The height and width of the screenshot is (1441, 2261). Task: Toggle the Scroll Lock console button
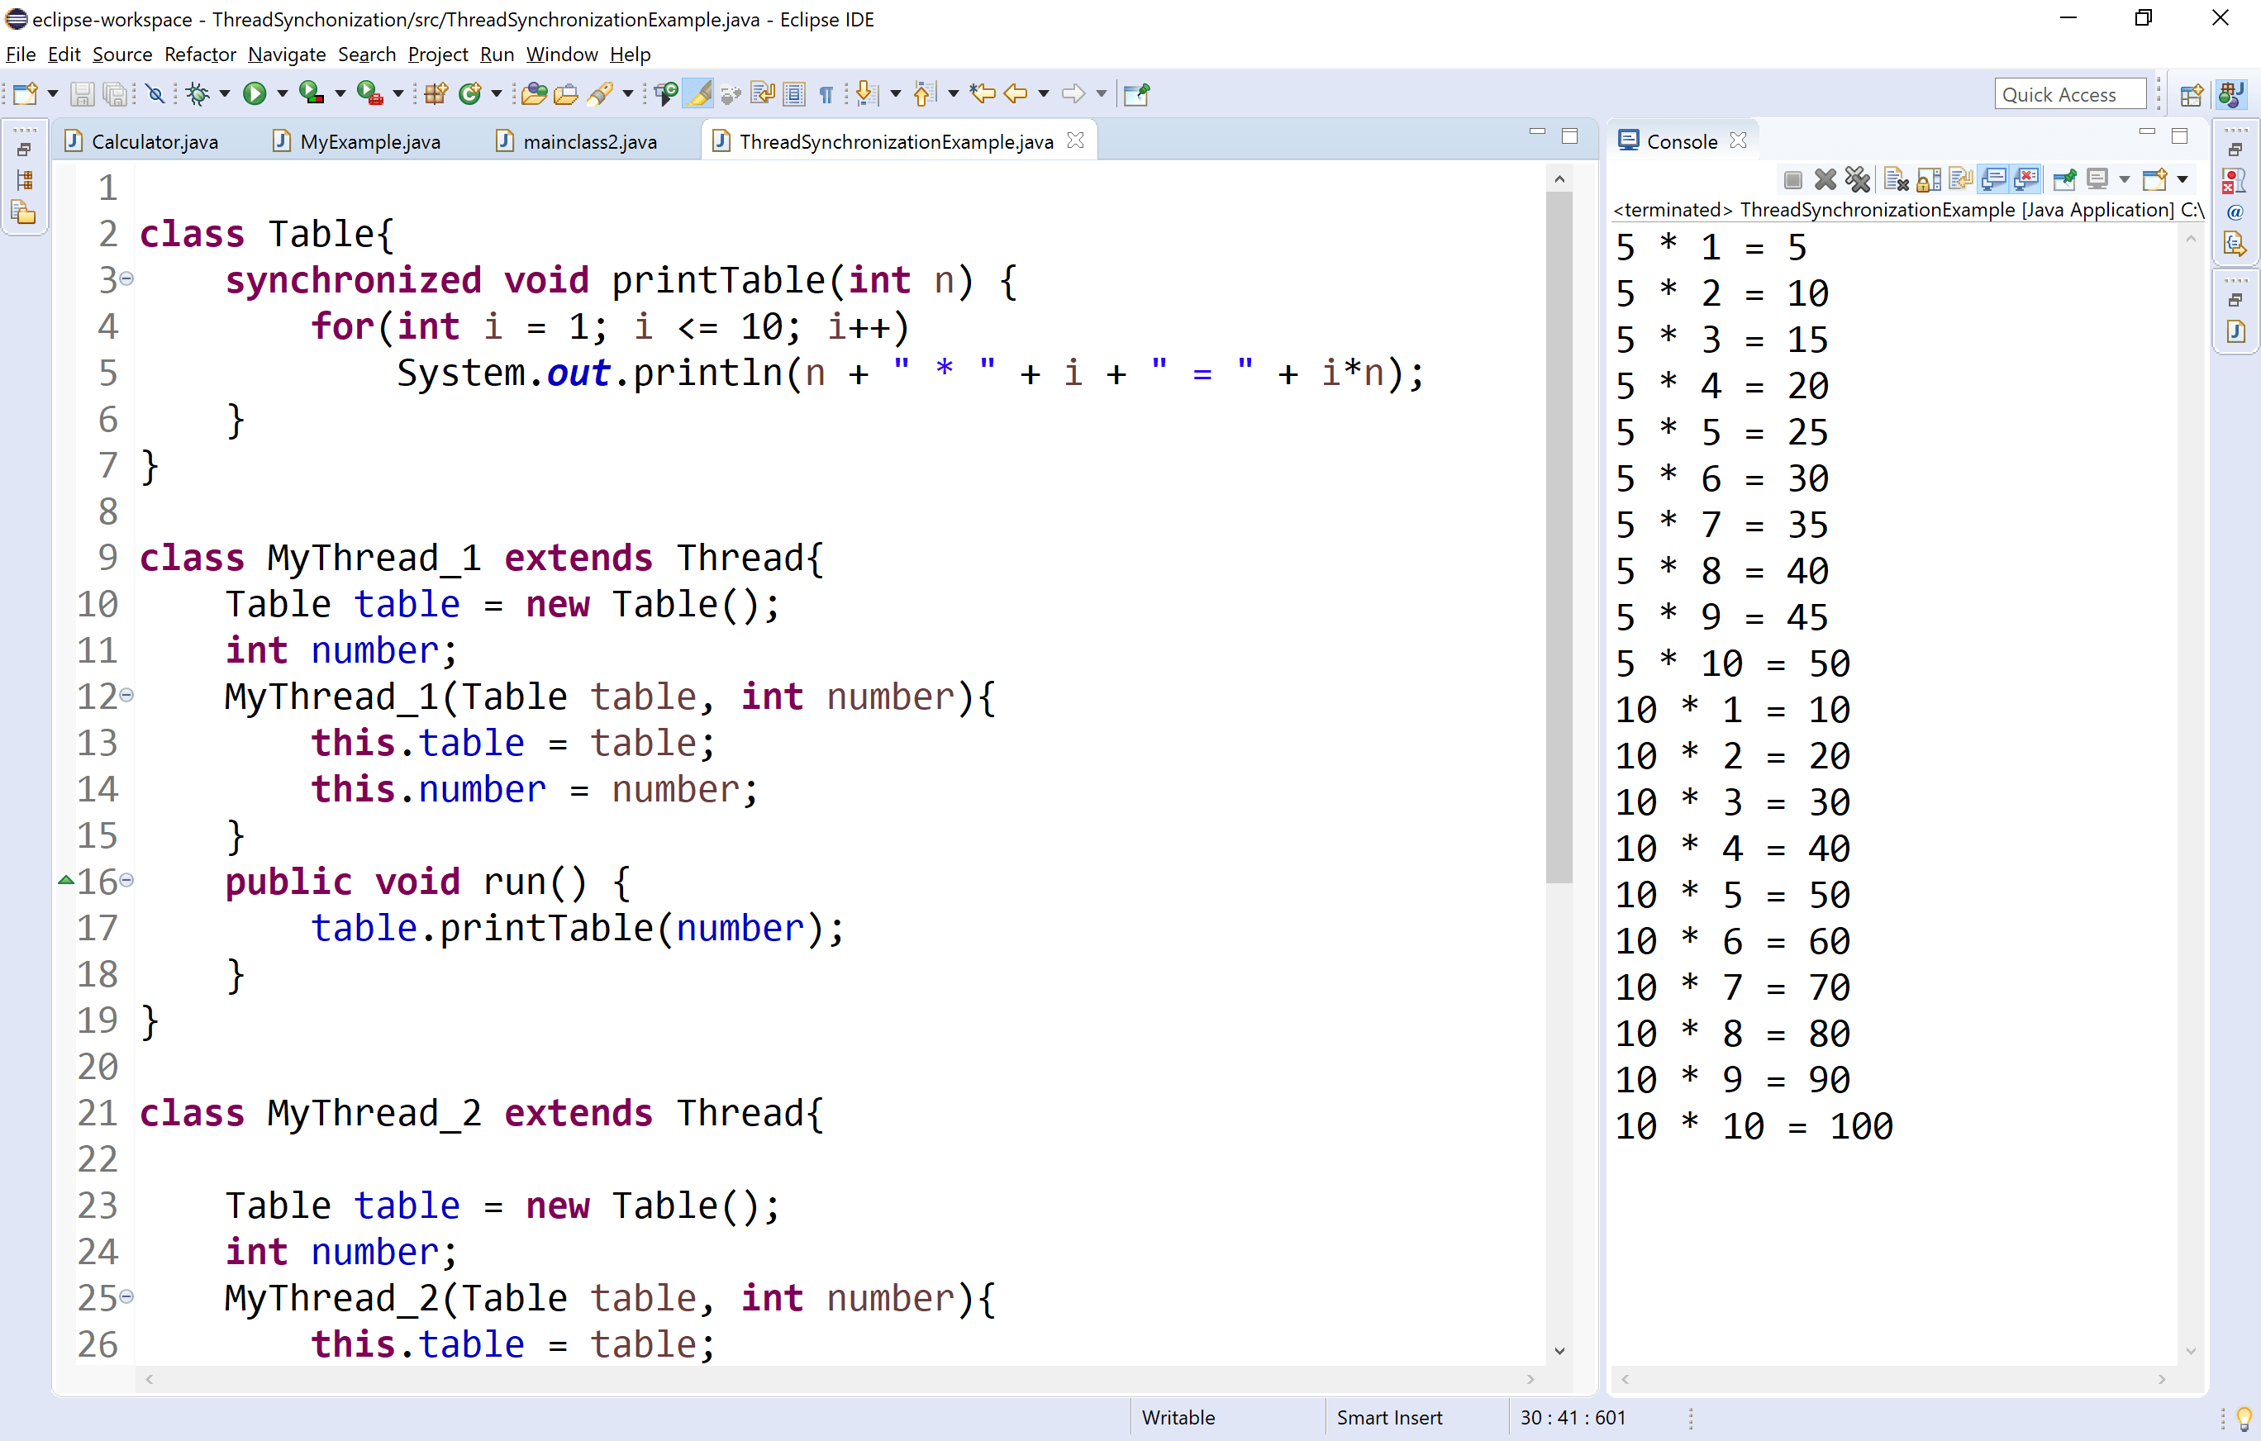pos(1929,178)
